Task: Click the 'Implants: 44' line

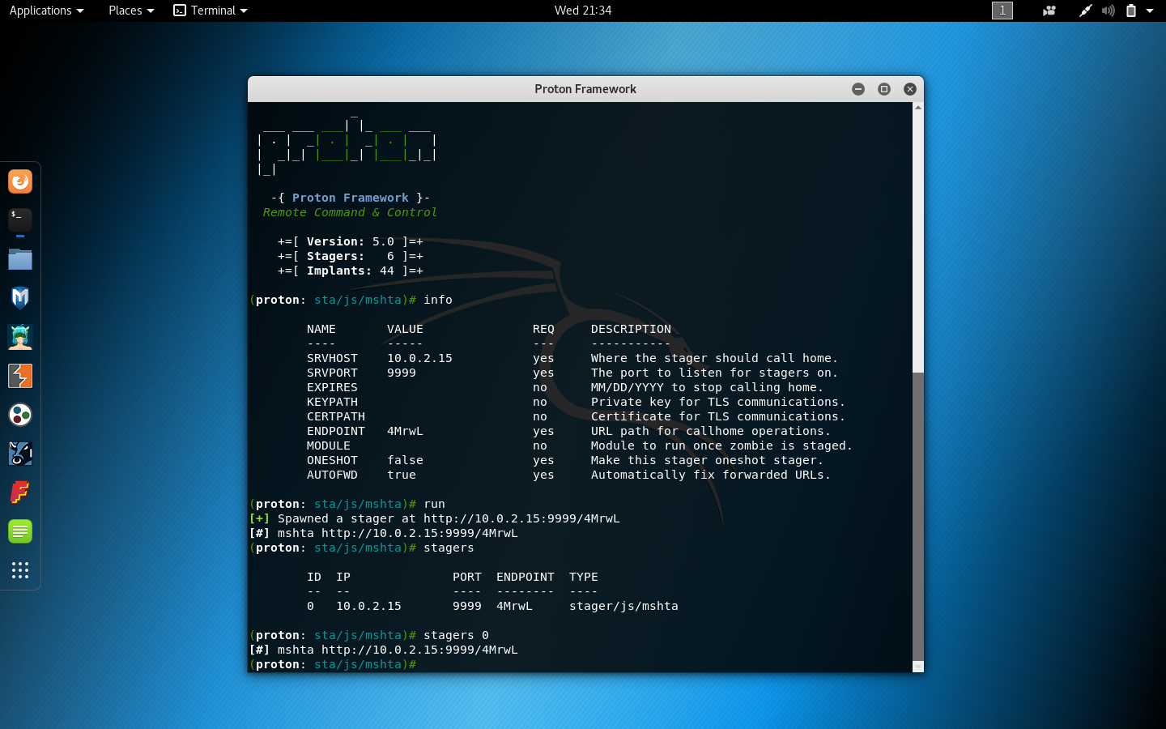Action: point(351,271)
